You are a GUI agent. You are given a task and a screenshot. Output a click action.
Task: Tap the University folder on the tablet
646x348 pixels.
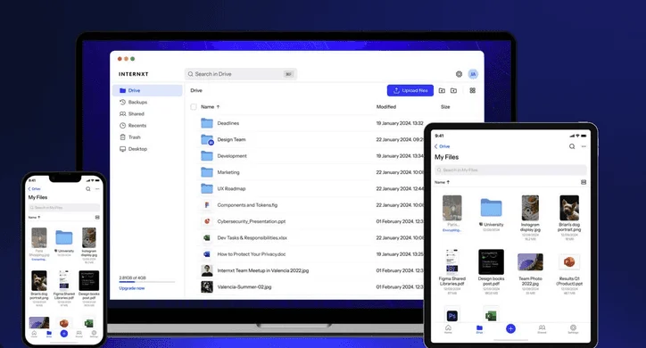pos(491,208)
